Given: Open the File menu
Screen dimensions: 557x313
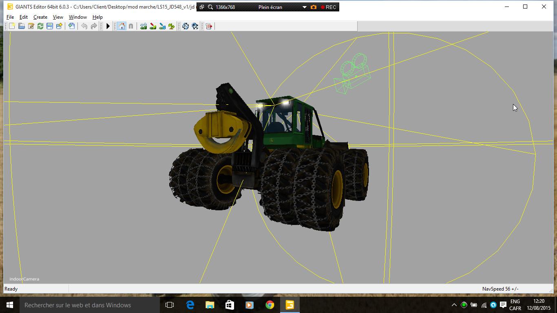Looking at the screenshot, I should 10,17.
